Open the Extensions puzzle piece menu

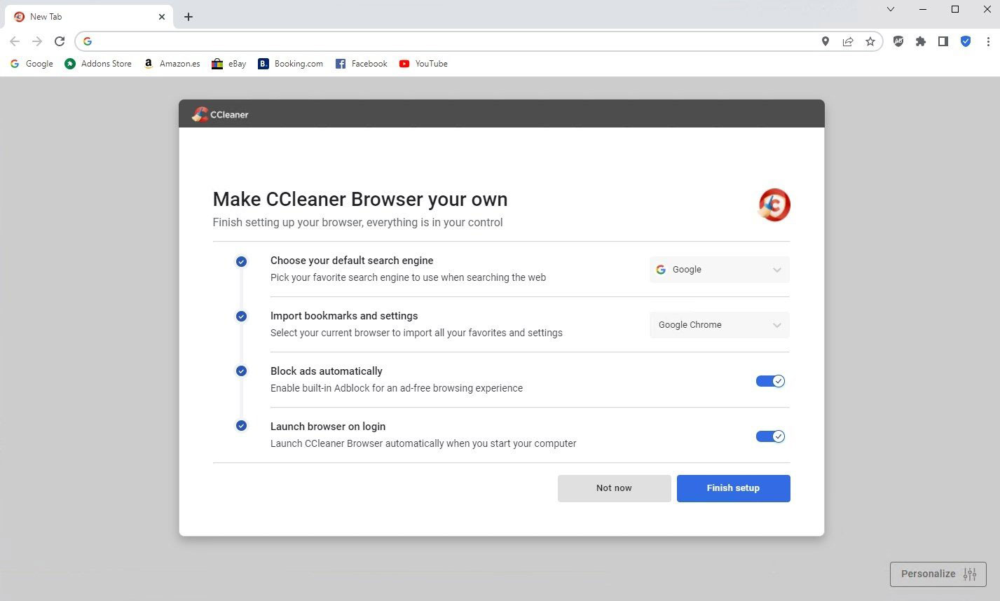point(921,41)
